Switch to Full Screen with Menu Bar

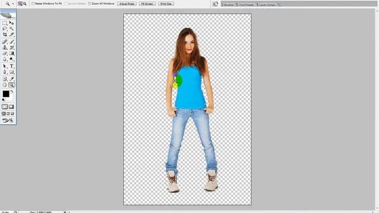coord(8,114)
